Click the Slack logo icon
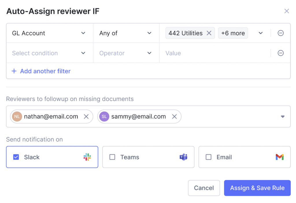 click(x=87, y=157)
